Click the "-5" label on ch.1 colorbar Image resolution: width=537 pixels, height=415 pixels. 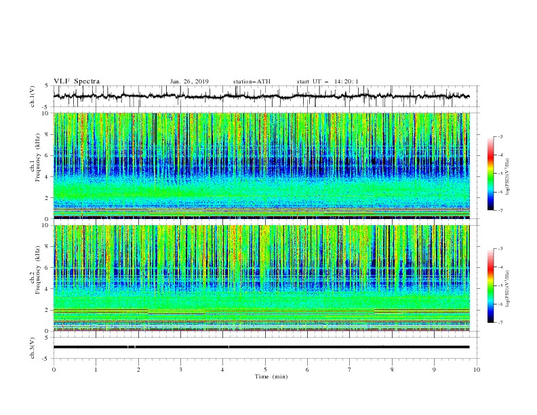(500, 174)
